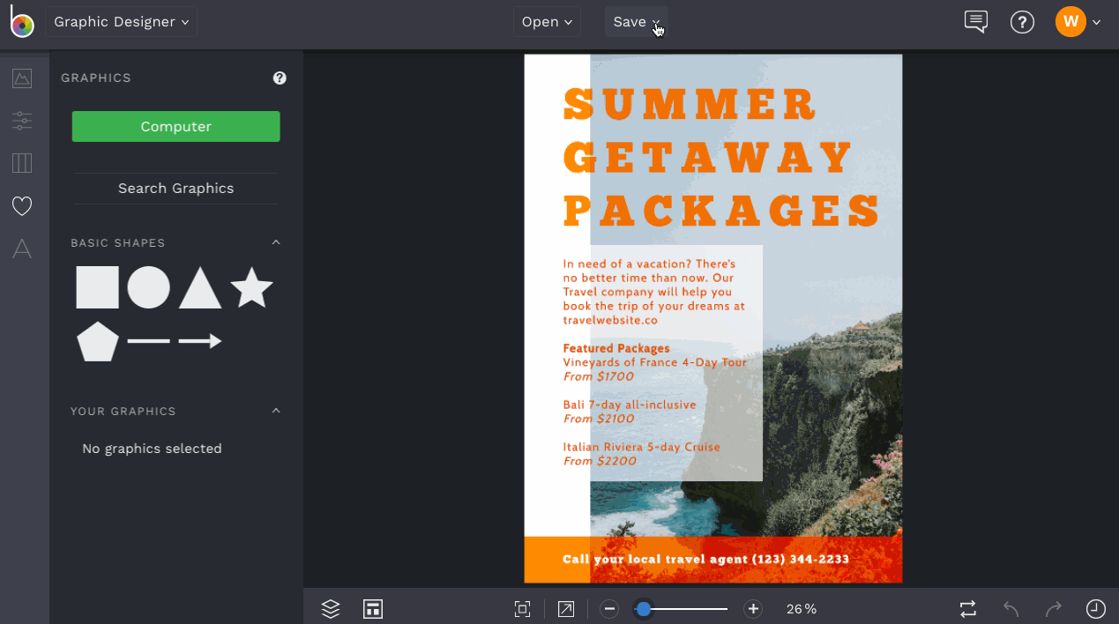The image size is (1119, 624).
Task: Click the fit to screen icon
Action: (x=522, y=609)
